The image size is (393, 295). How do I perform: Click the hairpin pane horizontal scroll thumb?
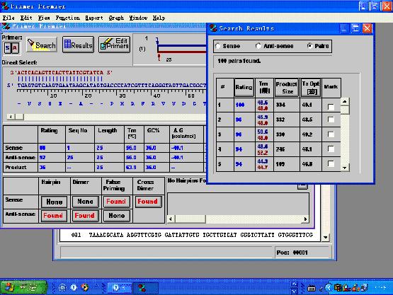coord(190,219)
